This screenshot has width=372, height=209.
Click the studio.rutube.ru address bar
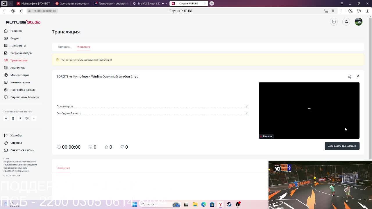tap(44, 11)
